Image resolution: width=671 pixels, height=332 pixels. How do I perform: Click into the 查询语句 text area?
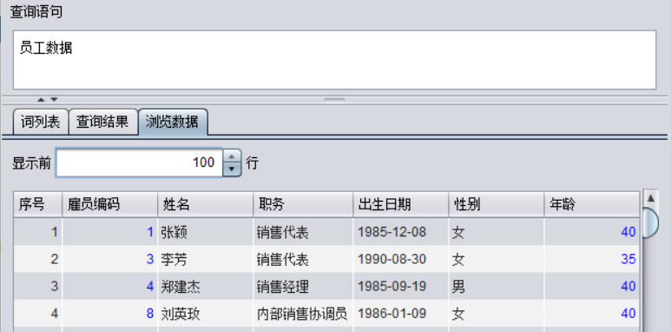335,60
